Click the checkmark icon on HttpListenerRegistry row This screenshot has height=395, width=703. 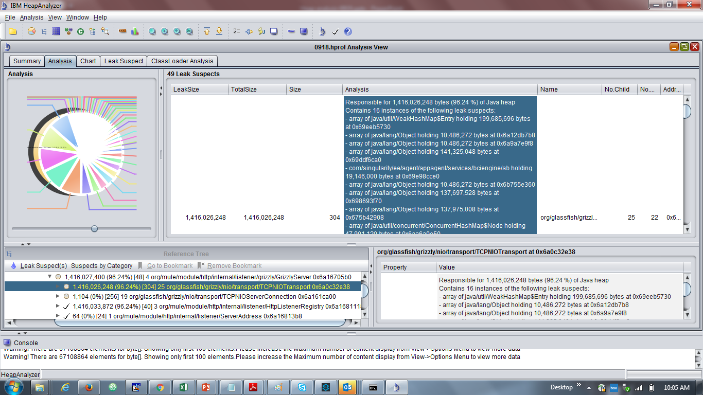[66, 307]
